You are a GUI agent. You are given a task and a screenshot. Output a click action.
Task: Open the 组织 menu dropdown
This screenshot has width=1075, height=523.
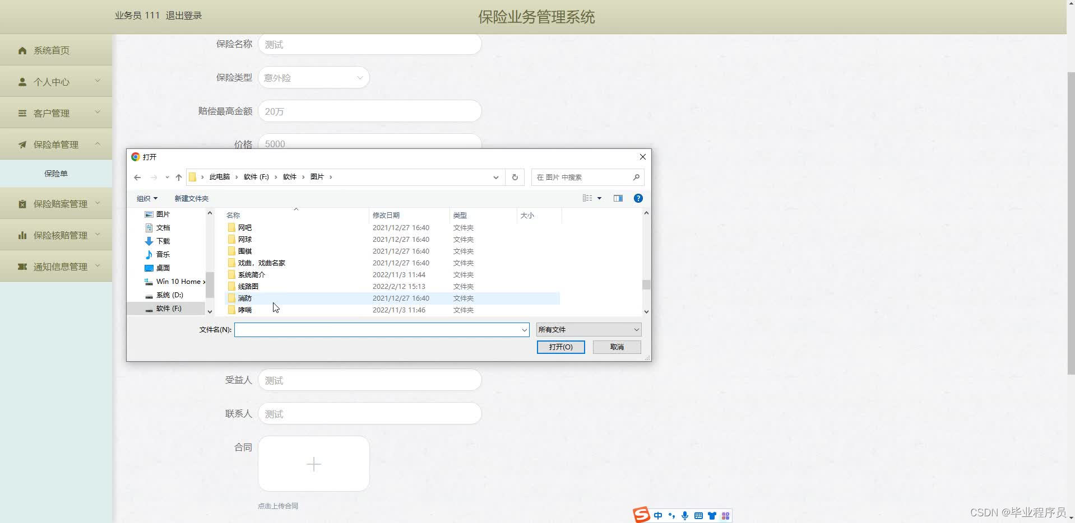(147, 198)
